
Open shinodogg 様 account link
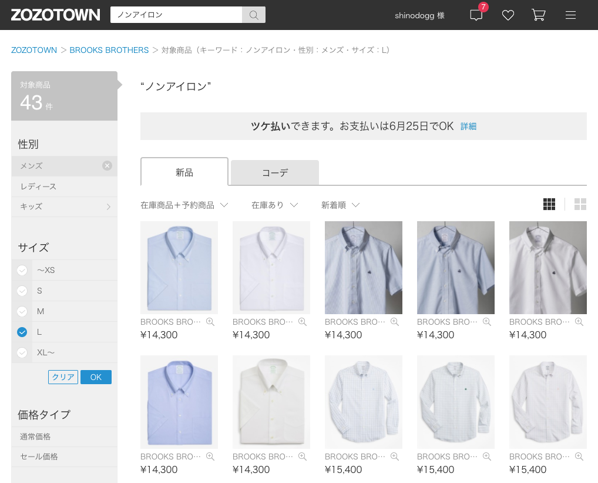pyautogui.click(x=419, y=15)
